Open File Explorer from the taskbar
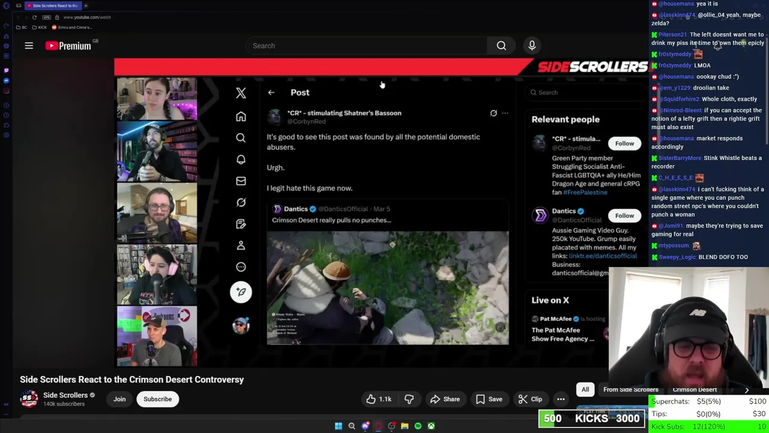This screenshot has height=433, width=769. pos(404,426)
